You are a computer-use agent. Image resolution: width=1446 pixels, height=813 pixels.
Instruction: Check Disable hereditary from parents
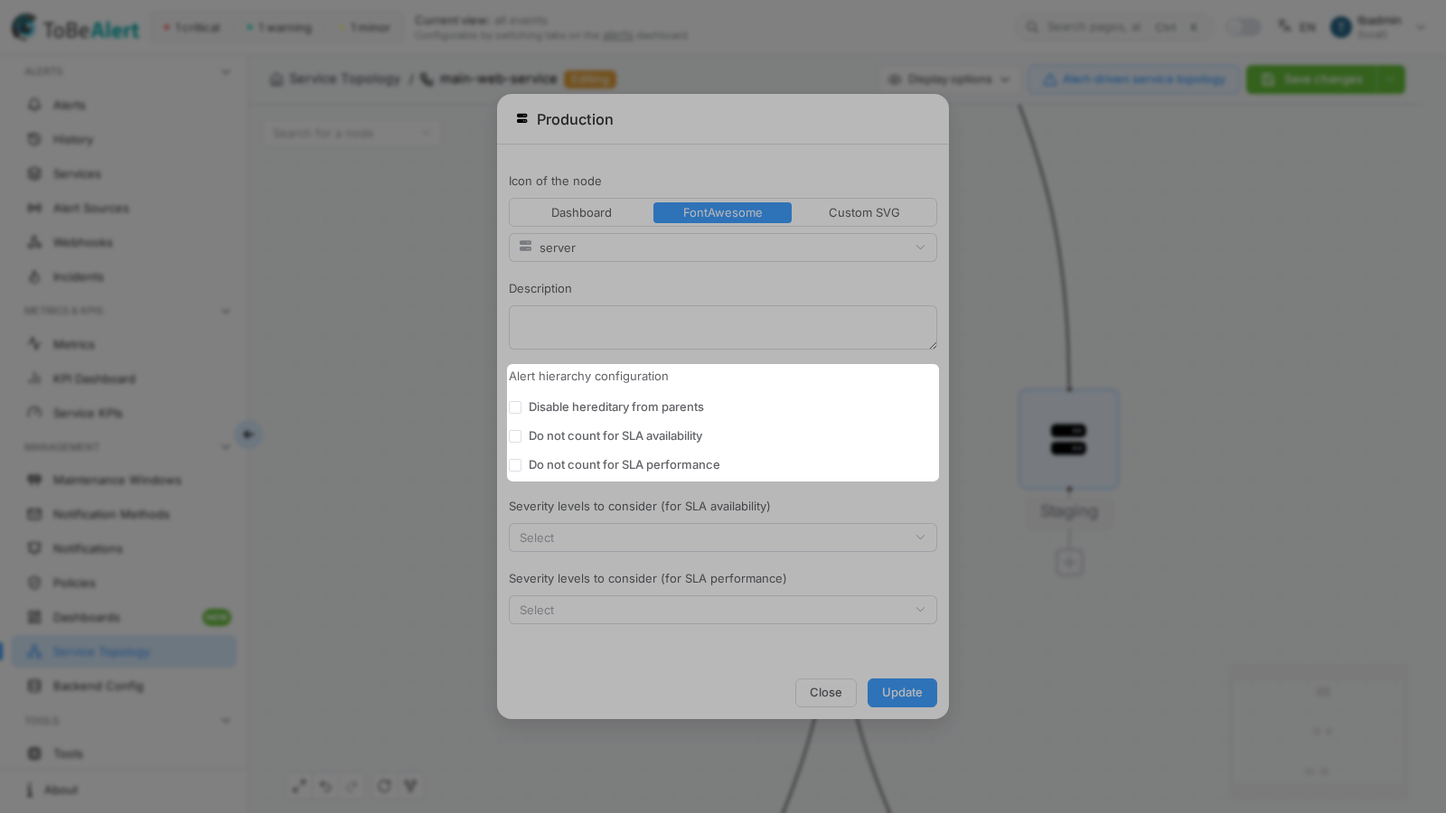click(515, 407)
